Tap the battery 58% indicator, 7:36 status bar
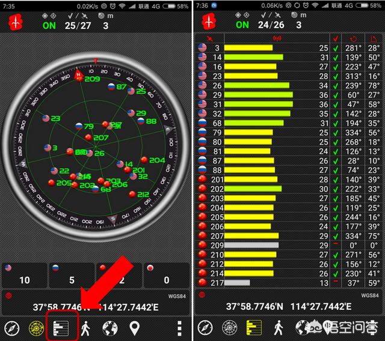Image resolution: width=385 pixels, height=341 pixels. click(368, 5)
